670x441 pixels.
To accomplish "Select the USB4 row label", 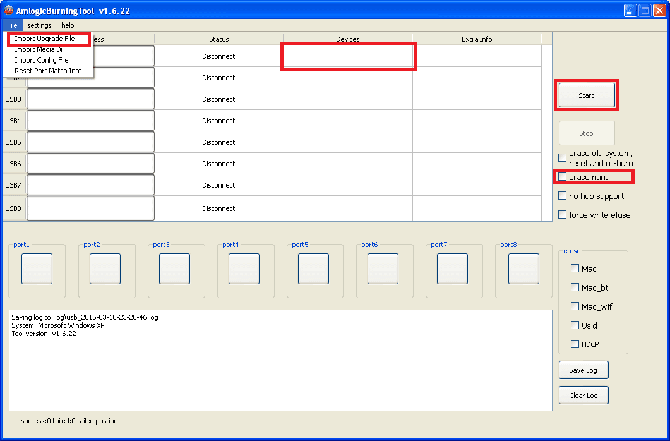I will (13, 121).
